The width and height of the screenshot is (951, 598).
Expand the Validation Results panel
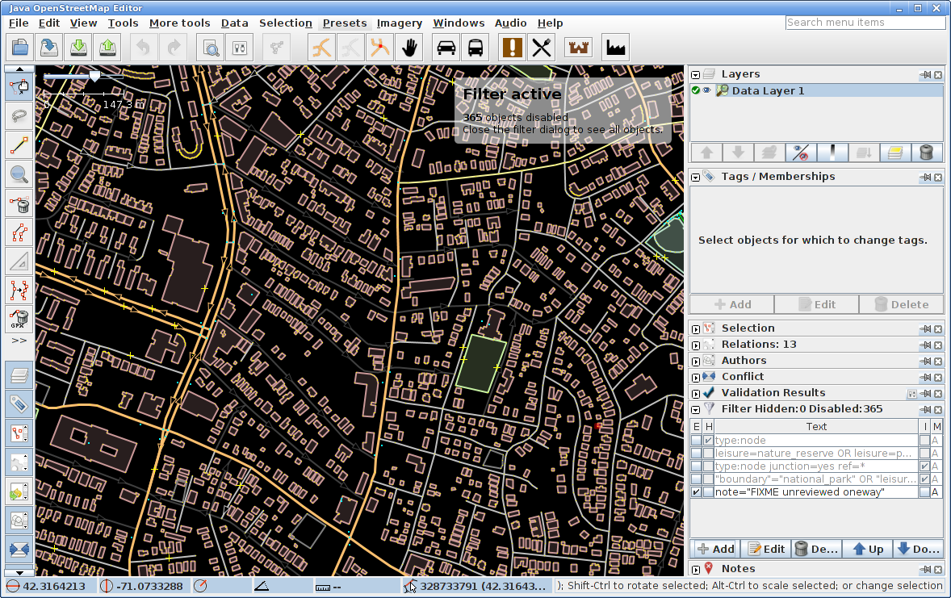click(x=696, y=393)
